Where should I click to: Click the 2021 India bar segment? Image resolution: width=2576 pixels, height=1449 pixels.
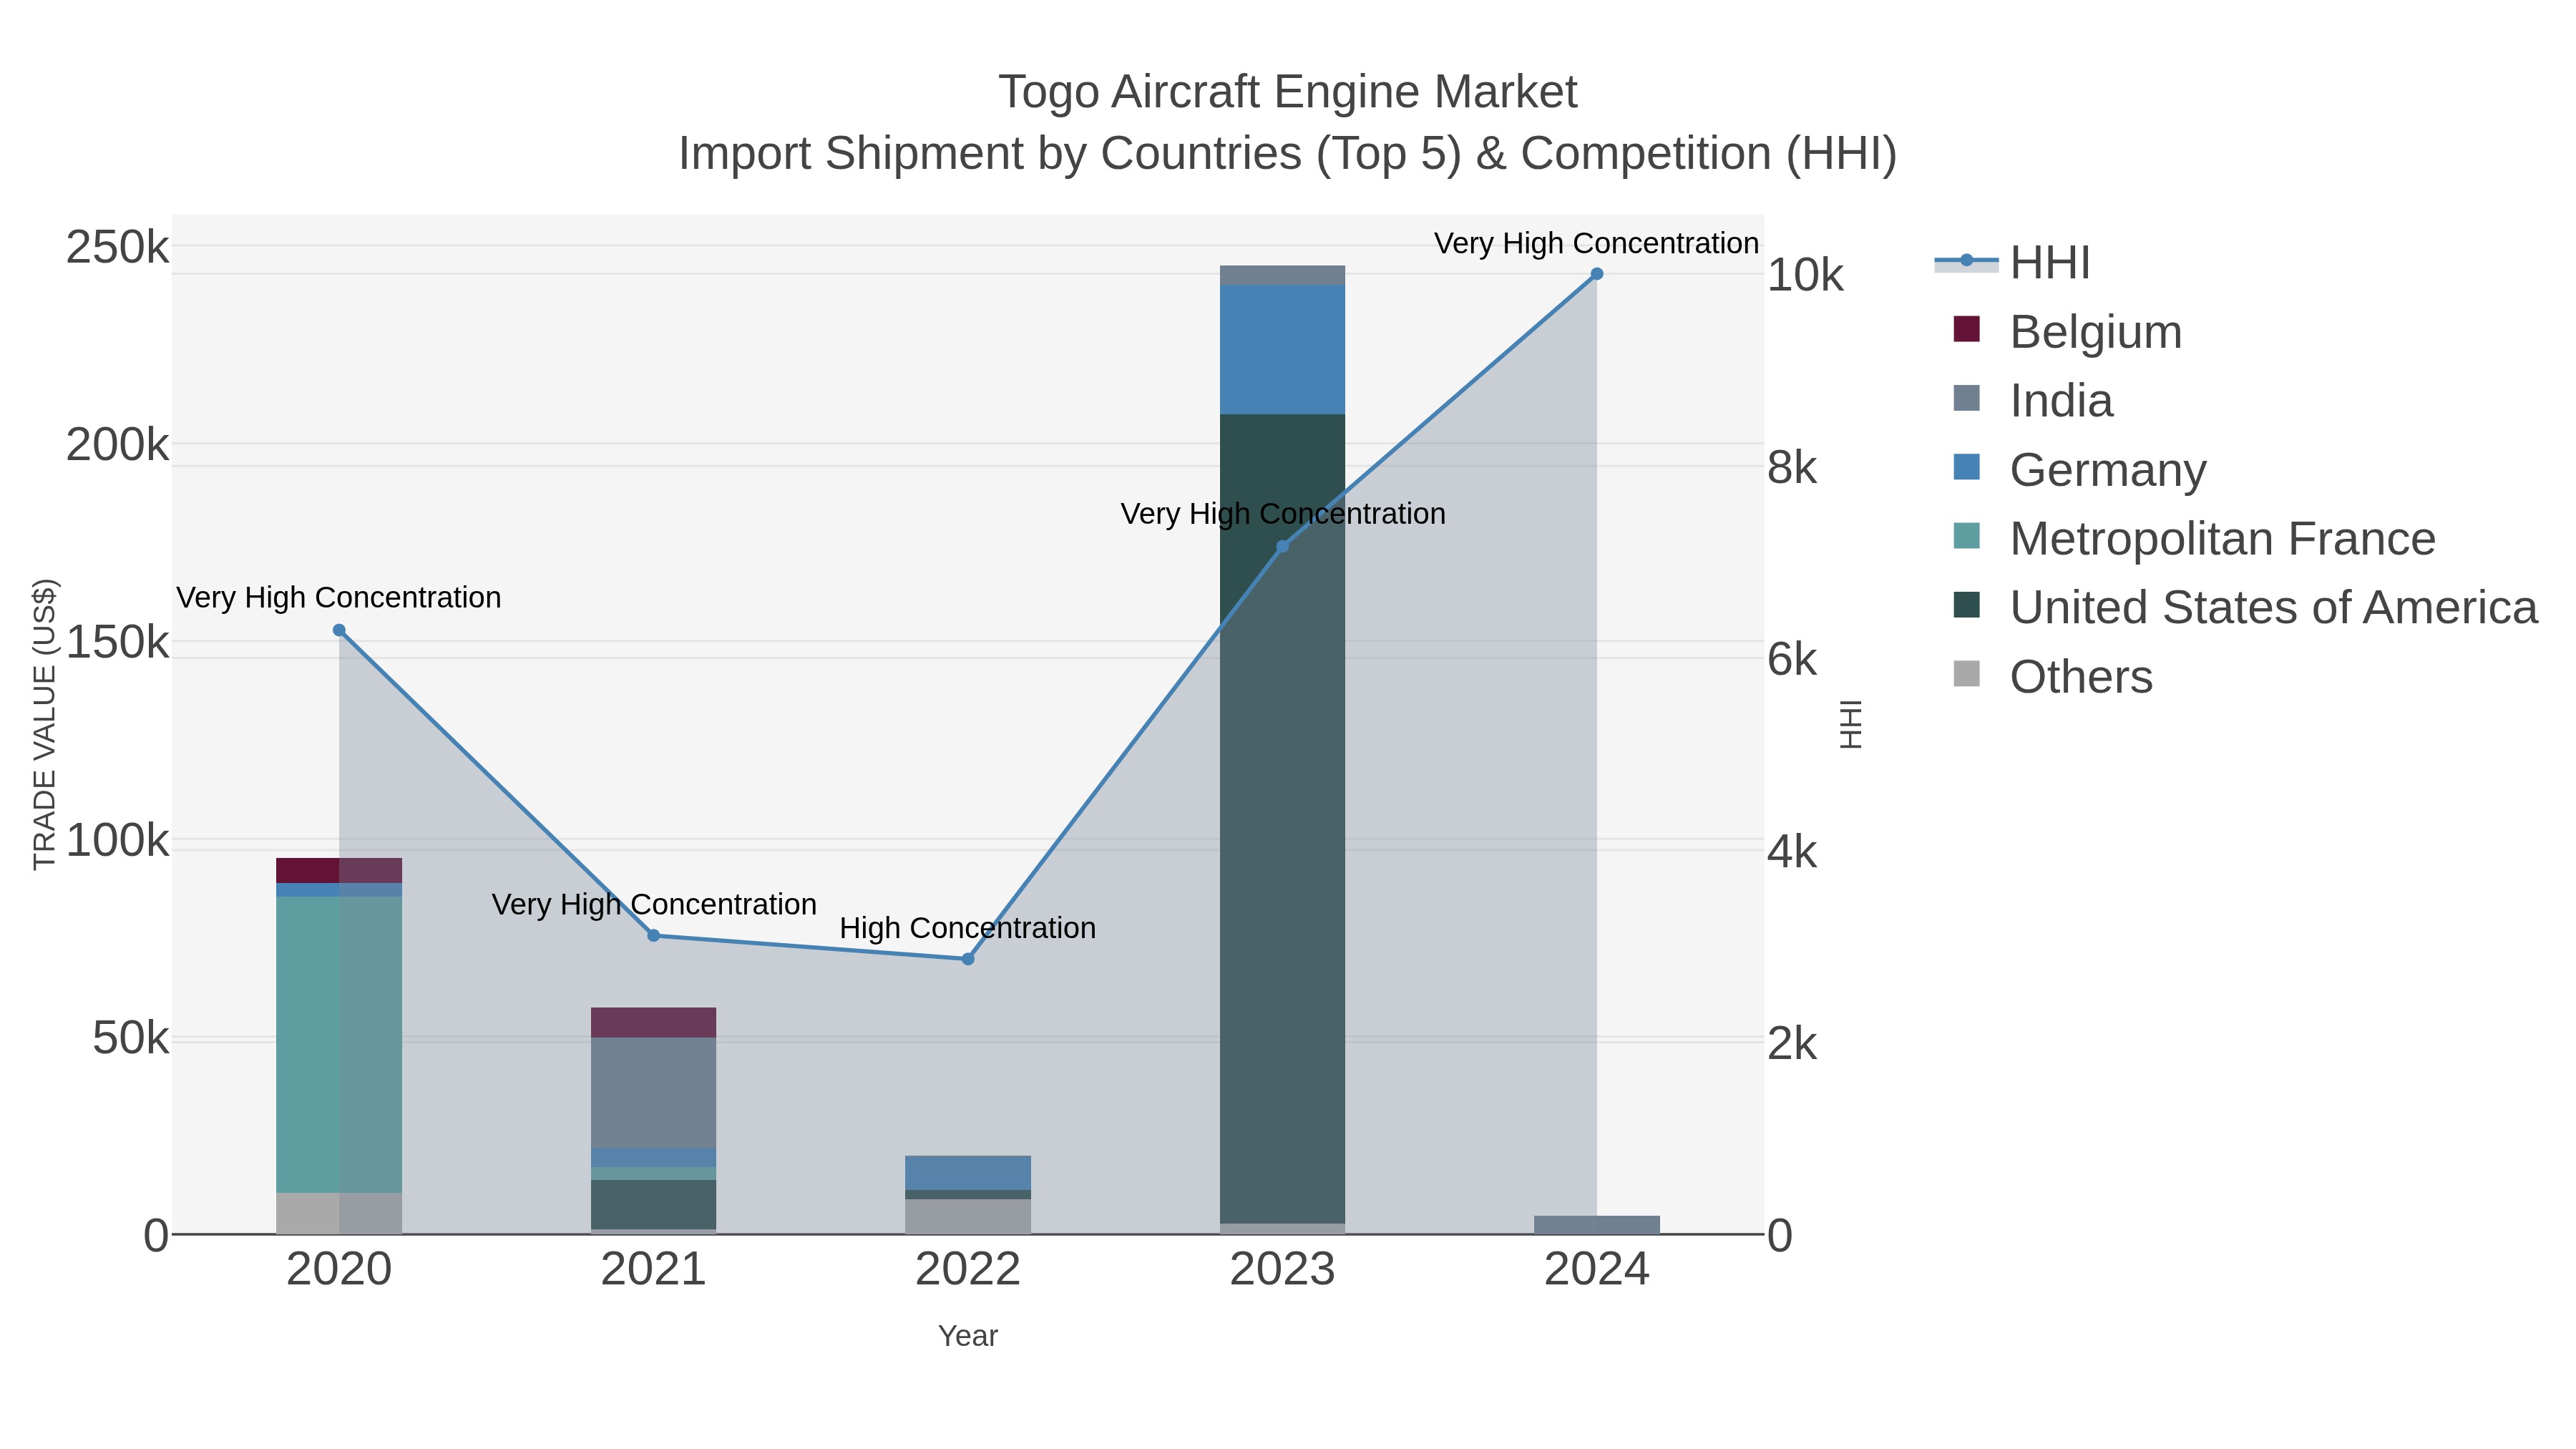coord(654,1093)
